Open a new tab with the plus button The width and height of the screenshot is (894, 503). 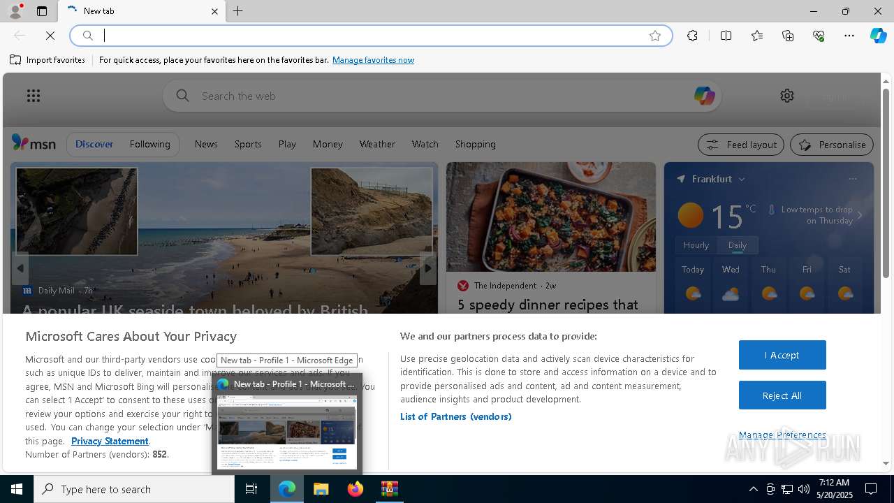pos(238,11)
